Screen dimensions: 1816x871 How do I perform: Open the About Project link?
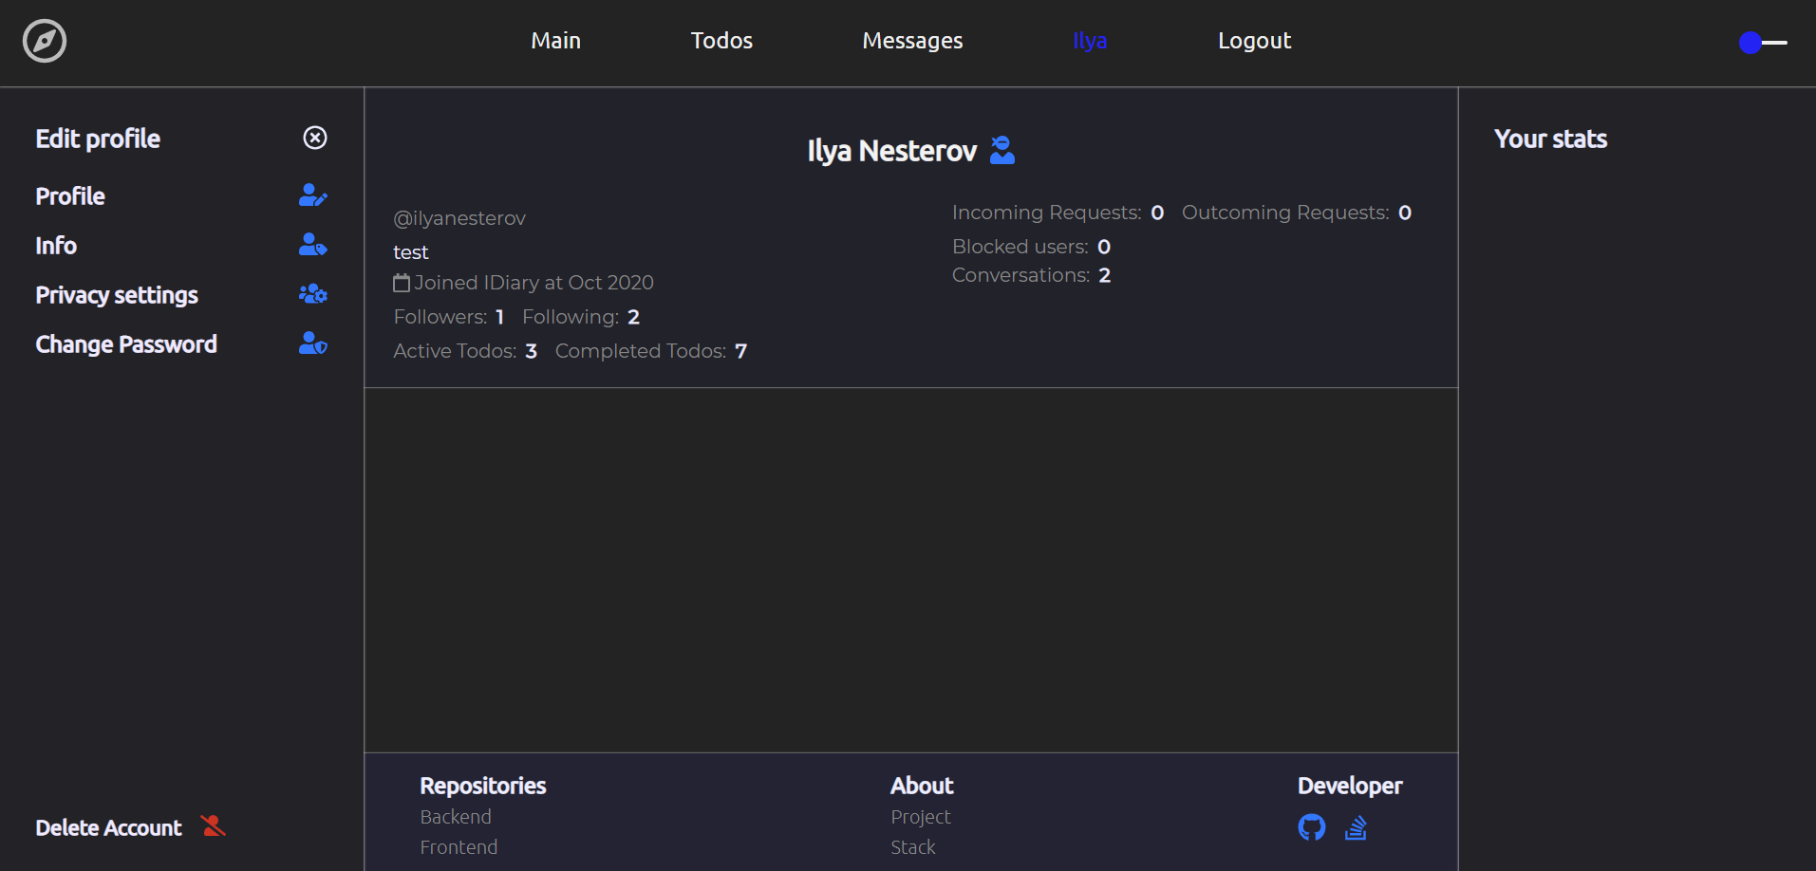(x=921, y=817)
